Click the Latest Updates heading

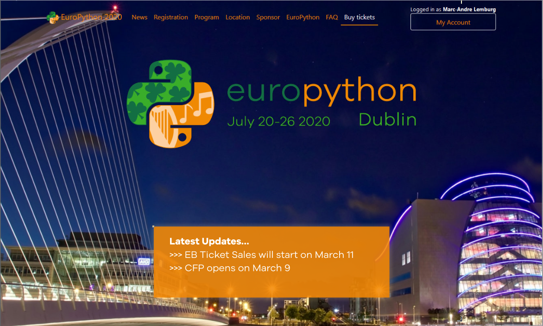pos(209,241)
